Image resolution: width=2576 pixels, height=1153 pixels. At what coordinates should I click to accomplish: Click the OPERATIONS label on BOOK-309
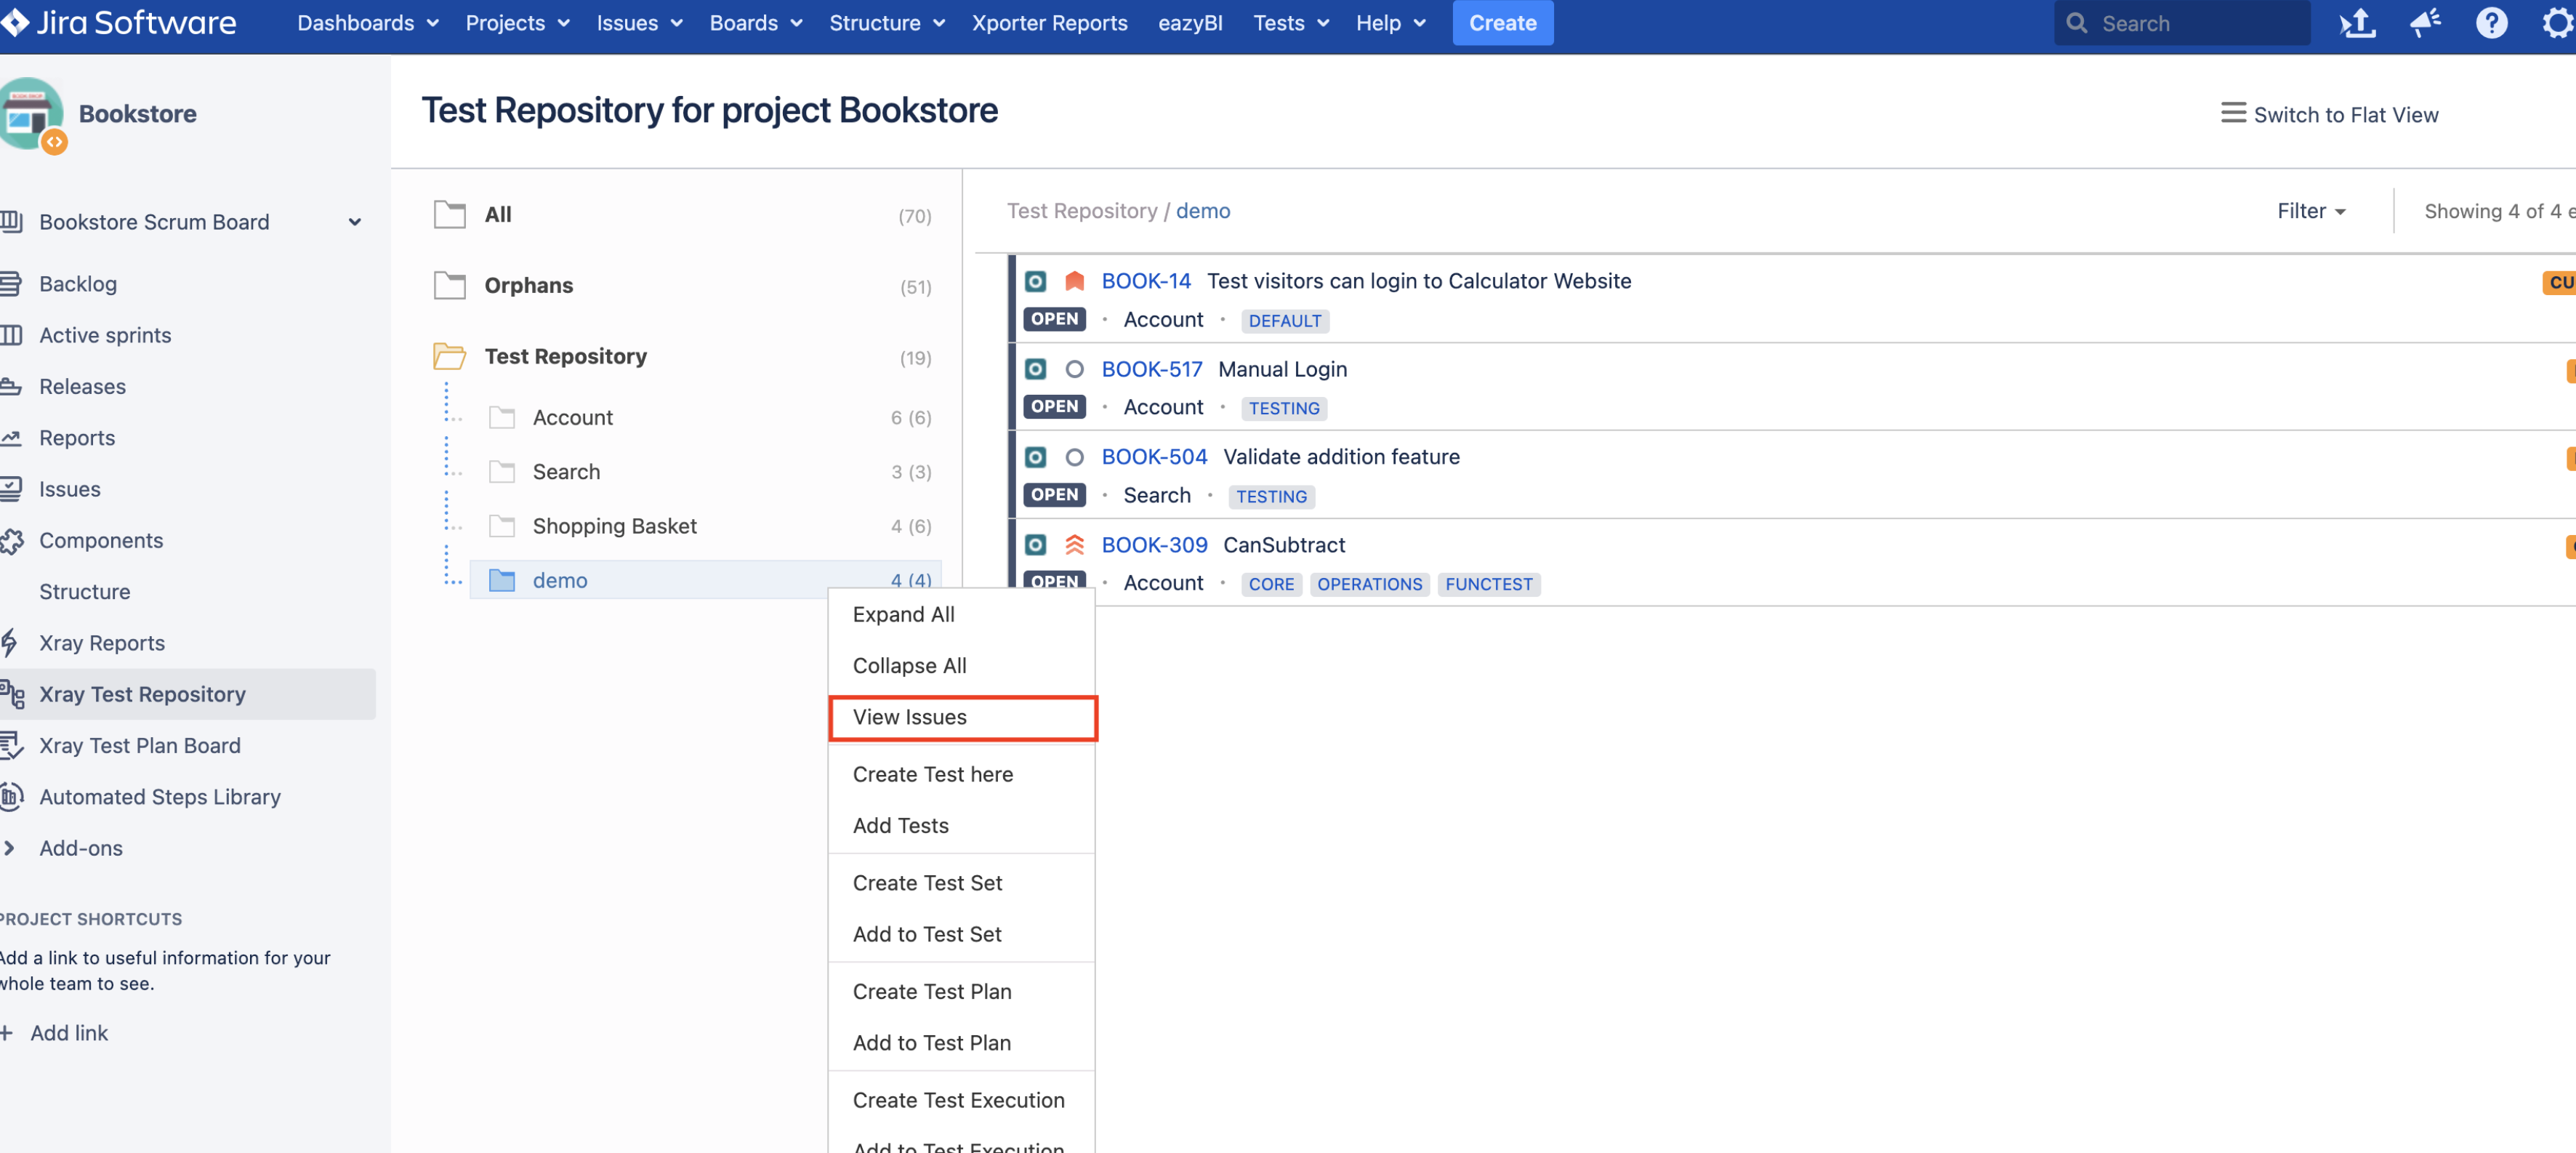pyautogui.click(x=1369, y=585)
